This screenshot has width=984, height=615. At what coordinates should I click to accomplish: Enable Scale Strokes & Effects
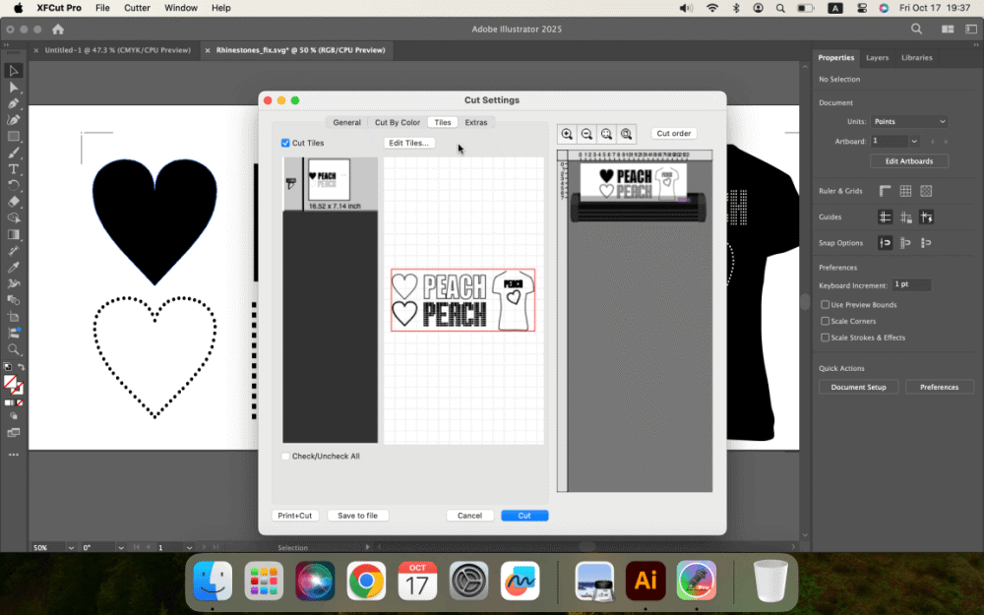825,338
